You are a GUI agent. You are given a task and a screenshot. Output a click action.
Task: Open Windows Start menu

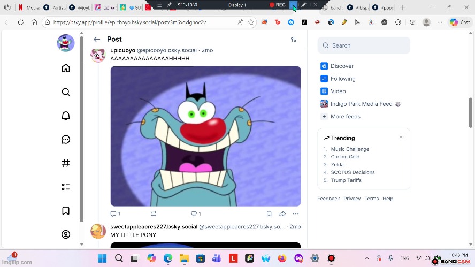click(x=102, y=258)
